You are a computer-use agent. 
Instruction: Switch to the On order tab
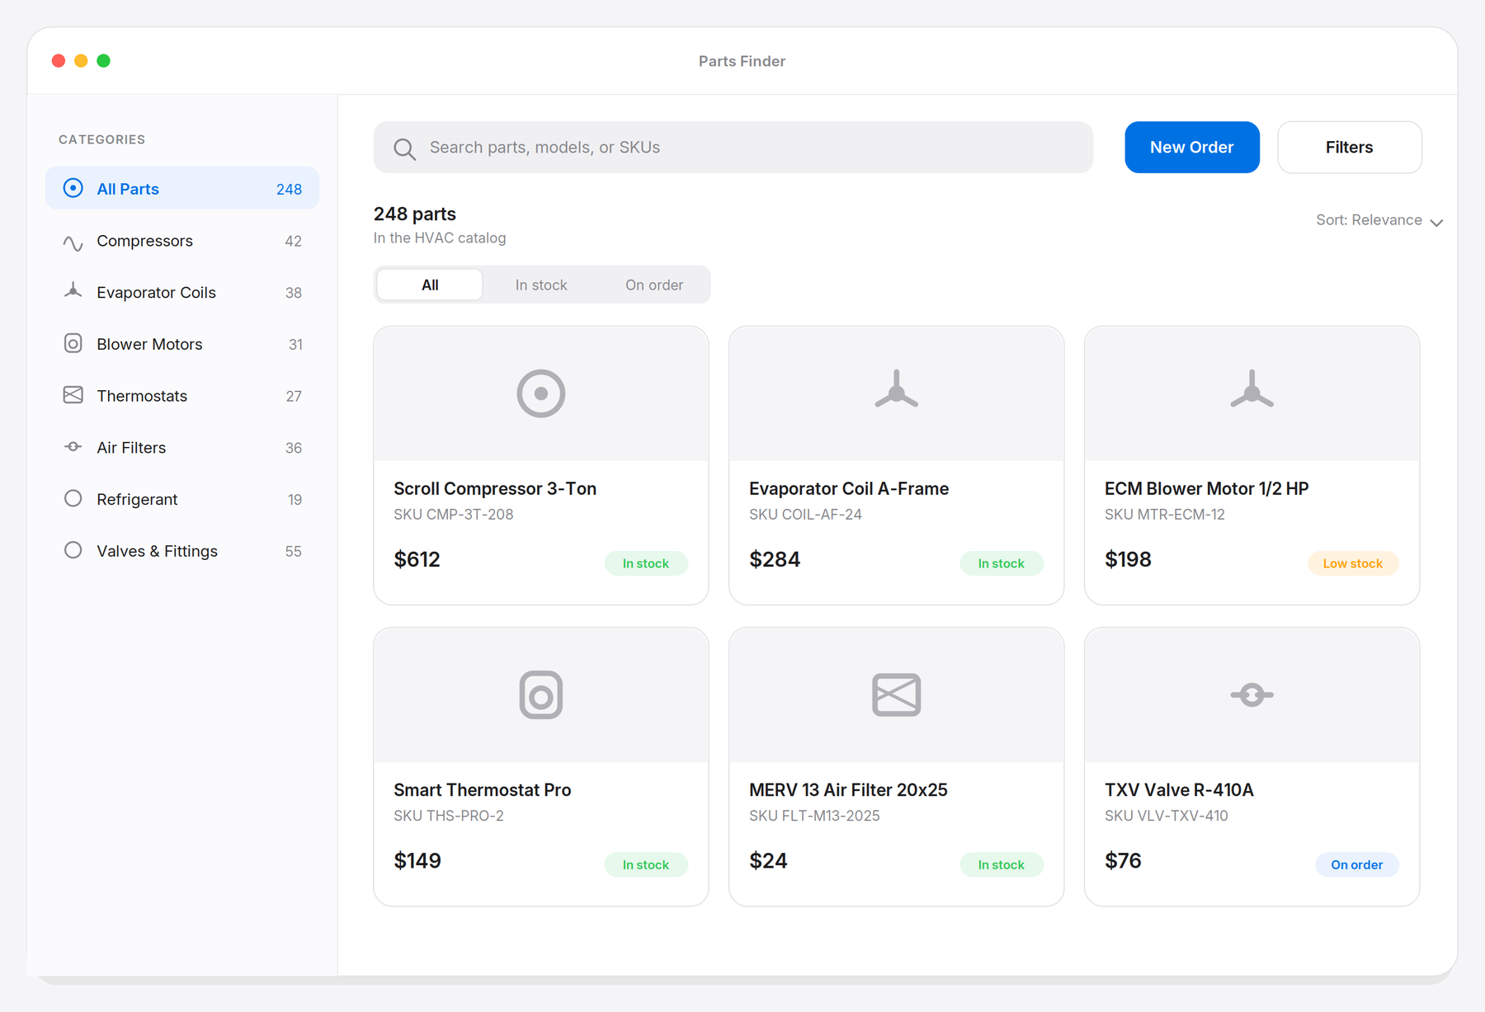(654, 285)
